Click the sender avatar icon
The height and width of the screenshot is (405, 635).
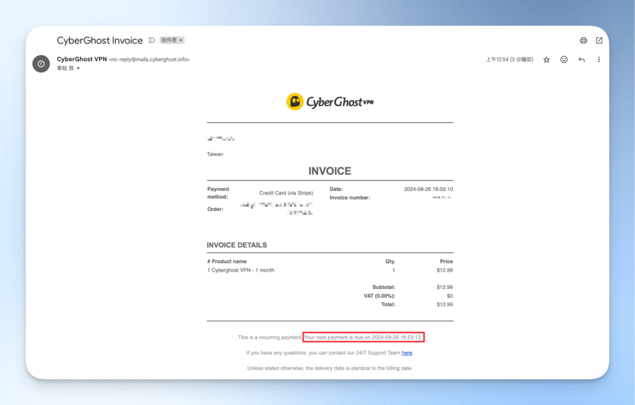tap(41, 64)
